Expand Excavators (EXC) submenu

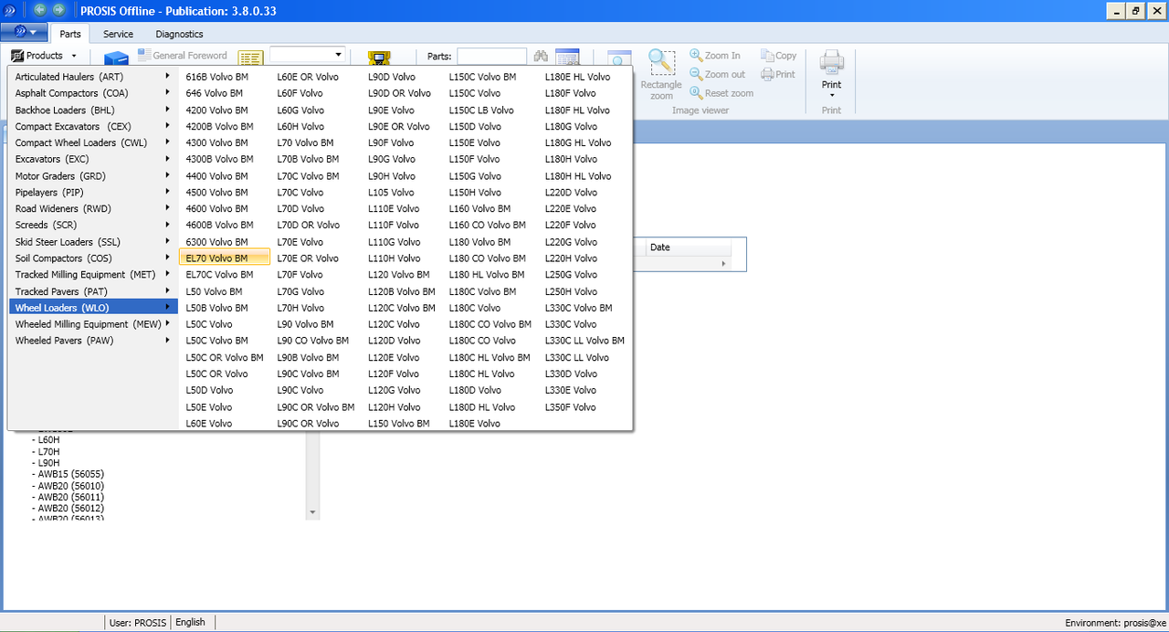[x=168, y=159]
